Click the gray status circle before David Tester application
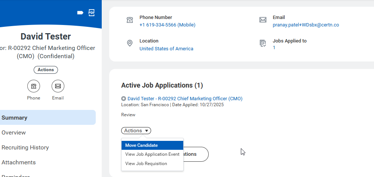374x177 pixels. click(x=123, y=99)
